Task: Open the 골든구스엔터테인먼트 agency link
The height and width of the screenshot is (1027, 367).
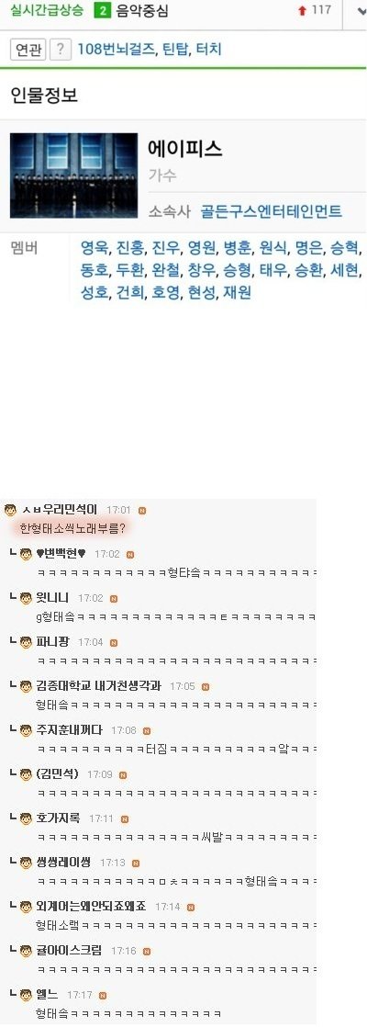Action: click(271, 211)
